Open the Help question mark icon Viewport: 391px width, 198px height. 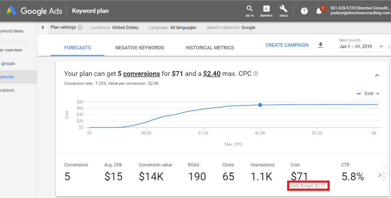pos(304,11)
